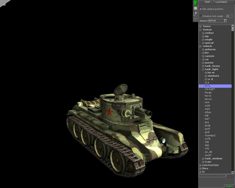Viewport: 235px width, 188px height.
Task: Click the grid terrain tool icon
Action: coord(196,8)
